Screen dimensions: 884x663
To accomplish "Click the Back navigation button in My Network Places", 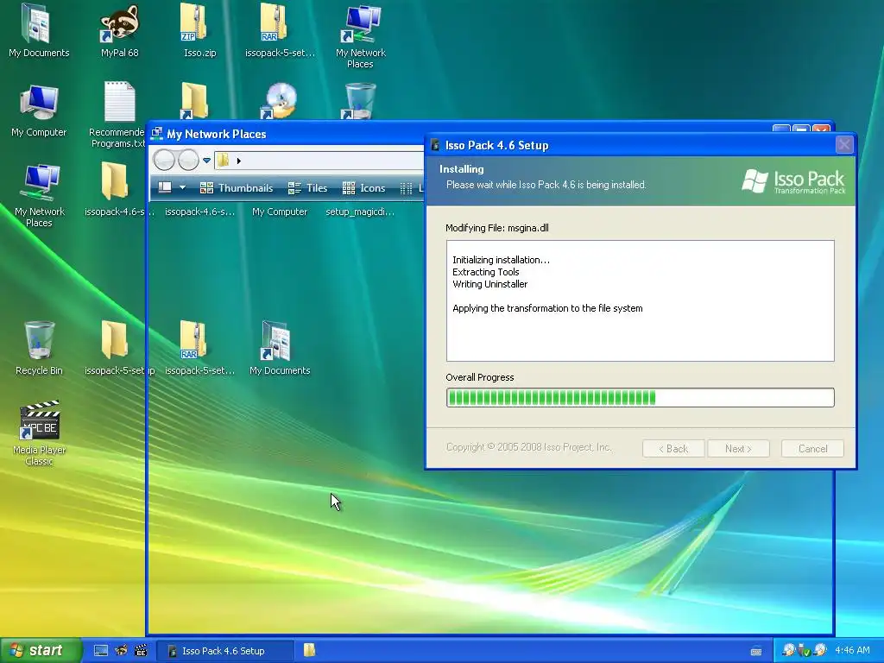I will [x=164, y=160].
